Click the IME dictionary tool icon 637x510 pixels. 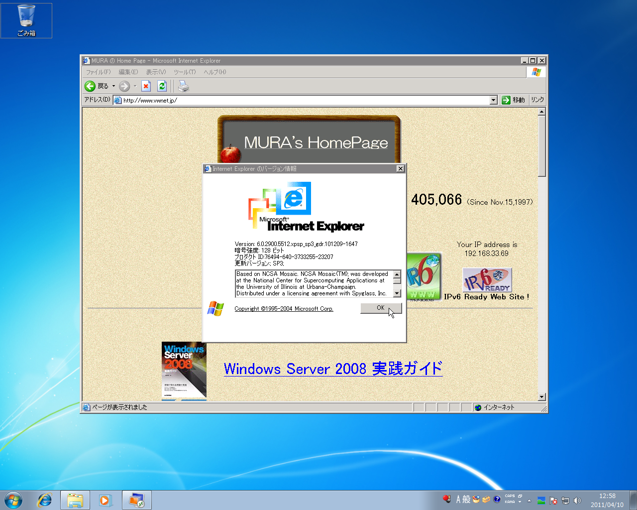click(476, 499)
